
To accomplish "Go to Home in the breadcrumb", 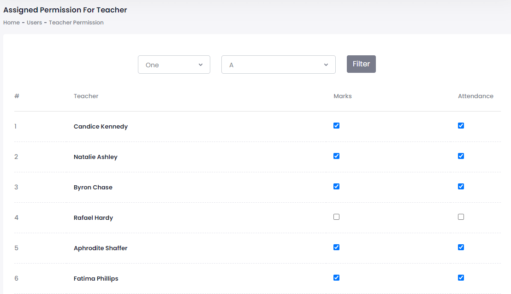I will (11, 23).
